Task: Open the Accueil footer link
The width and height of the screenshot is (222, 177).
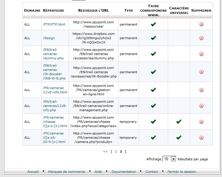Action: click(33, 172)
